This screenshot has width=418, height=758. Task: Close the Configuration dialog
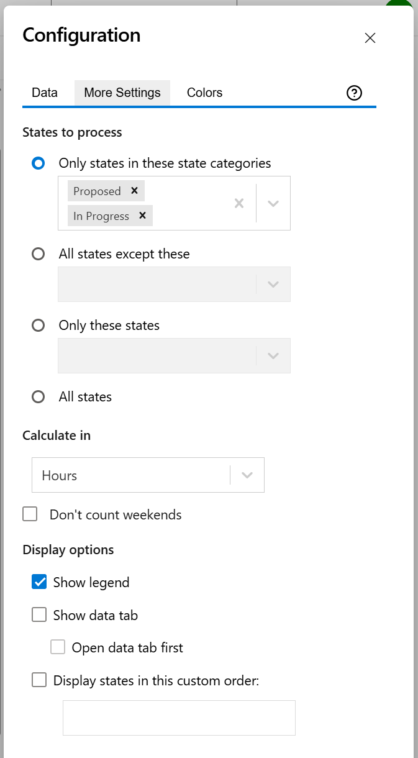[x=370, y=38]
